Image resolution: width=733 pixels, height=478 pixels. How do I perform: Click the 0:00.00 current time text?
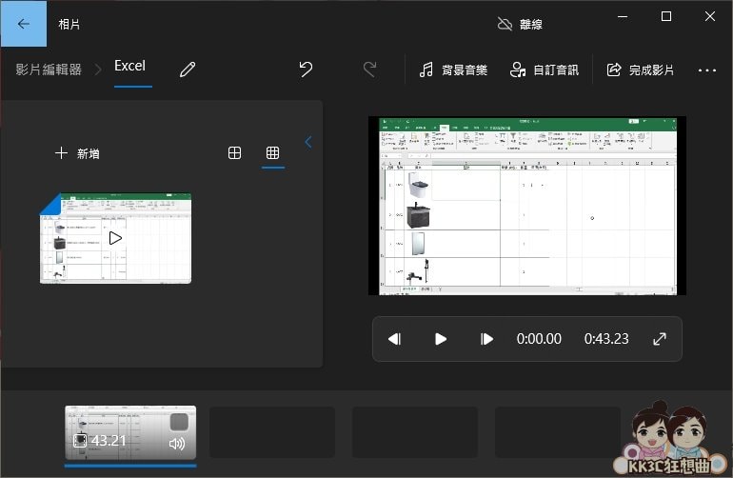click(x=539, y=339)
